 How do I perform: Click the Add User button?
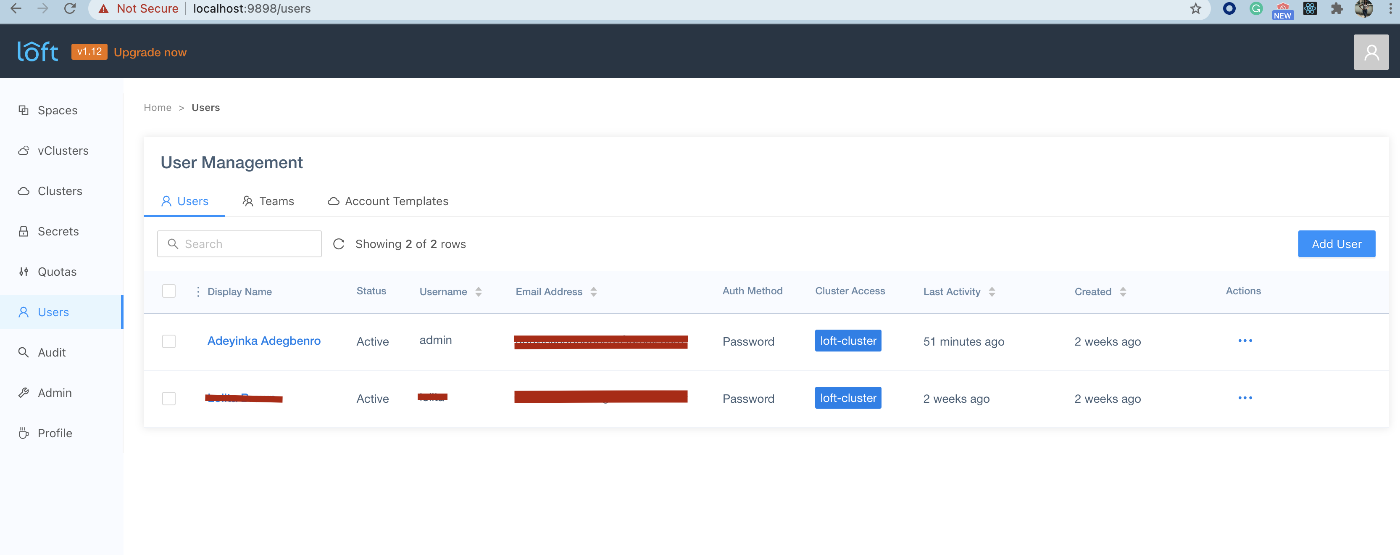[1337, 243]
